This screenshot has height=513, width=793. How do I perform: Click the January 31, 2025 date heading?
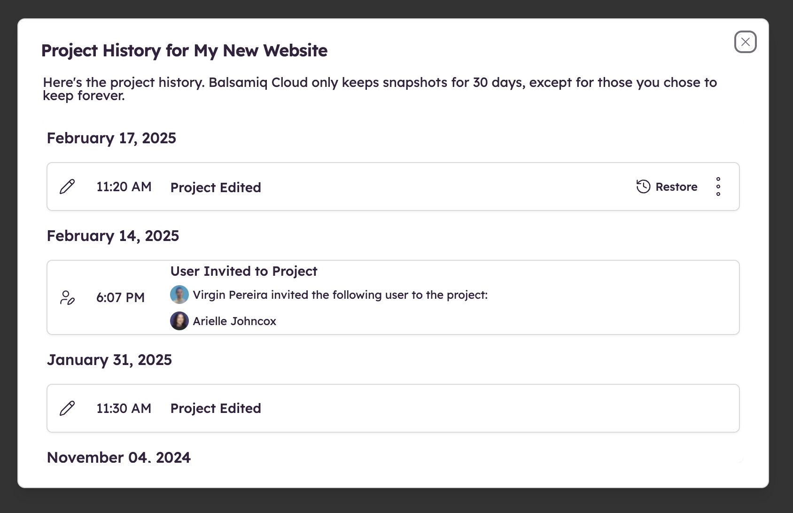(x=109, y=360)
